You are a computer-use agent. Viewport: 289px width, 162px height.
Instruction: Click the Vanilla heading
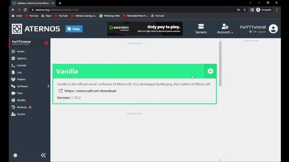(67, 72)
